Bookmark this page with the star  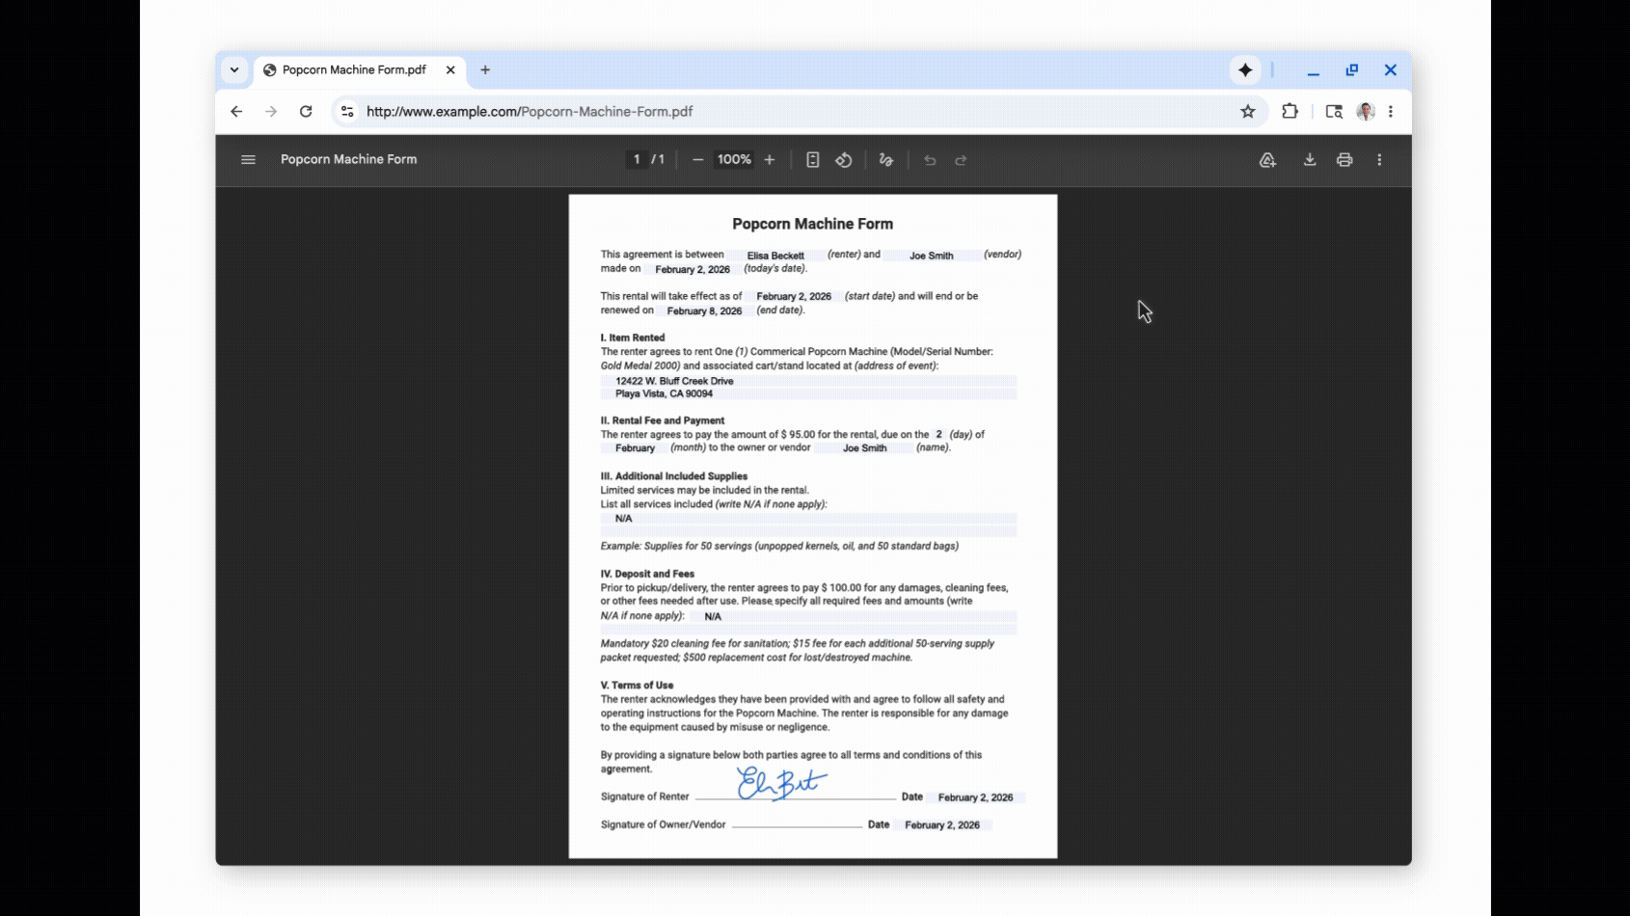[1248, 112]
